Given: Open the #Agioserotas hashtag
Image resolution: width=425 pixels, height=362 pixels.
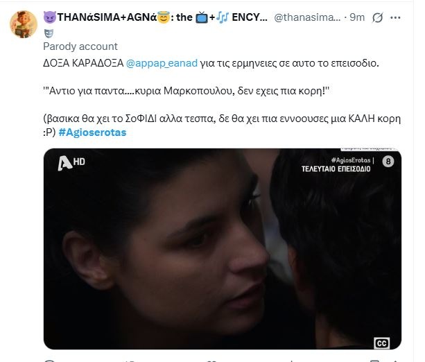Looking at the screenshot, I should 92,132.
